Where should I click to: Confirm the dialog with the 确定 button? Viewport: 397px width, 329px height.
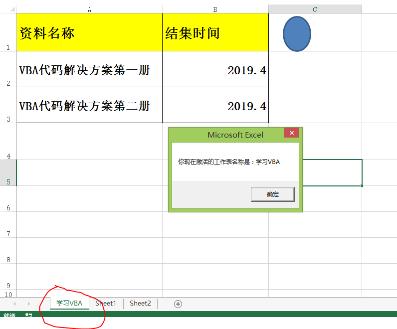click(273, 194)
